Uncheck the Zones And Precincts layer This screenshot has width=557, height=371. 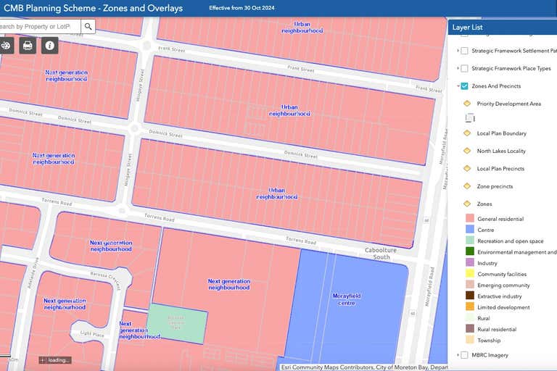tap(464, 86)
